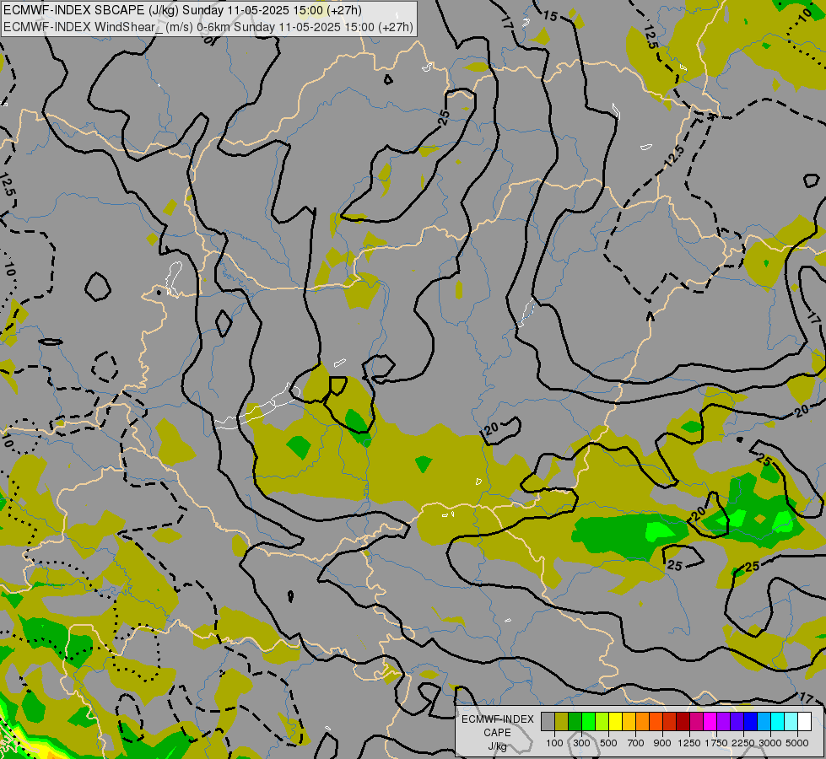Viewport: 826px width, 759px height.
Task: Click the 500 label in the legend
Action: 608,743
